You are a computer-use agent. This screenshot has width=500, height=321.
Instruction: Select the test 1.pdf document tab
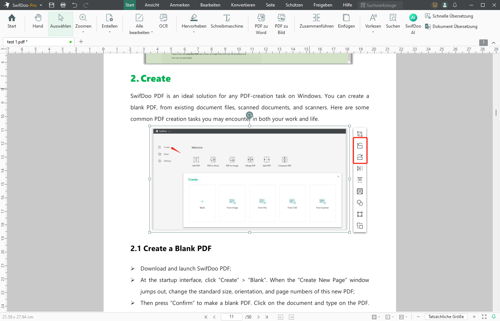pos(39,42)
